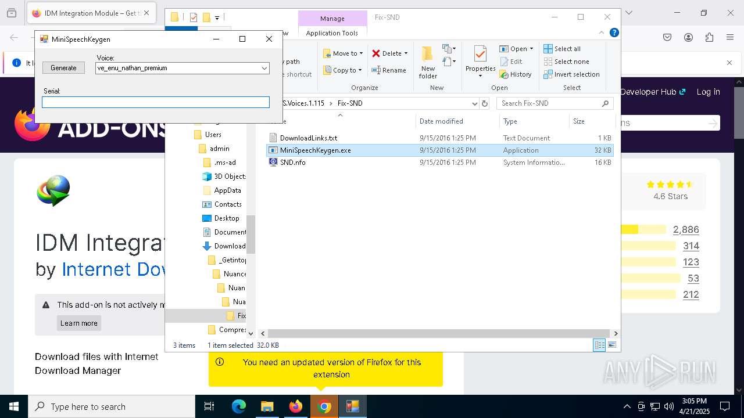Click horizontal scrollbar right arrow in file list
This screenshot has width=744, height=418.
tap(616, 333)
